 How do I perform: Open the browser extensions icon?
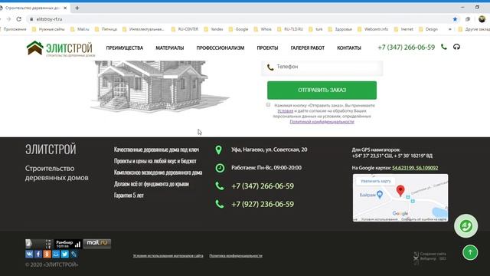(x=468, y=19)
